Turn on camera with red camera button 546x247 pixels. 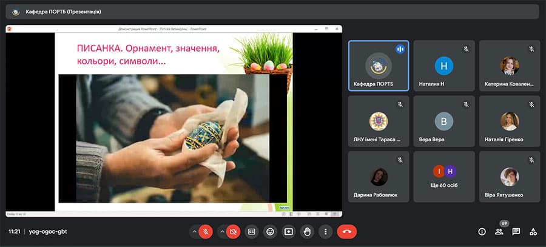click(x=234, y=232)
